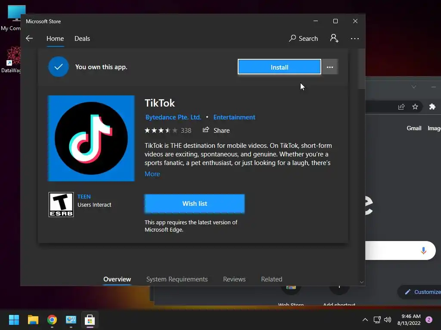Viewport: 441px width, 330px height.
Task: Click the DataWag desktop shortcut
Action: (x=11, y=60)
